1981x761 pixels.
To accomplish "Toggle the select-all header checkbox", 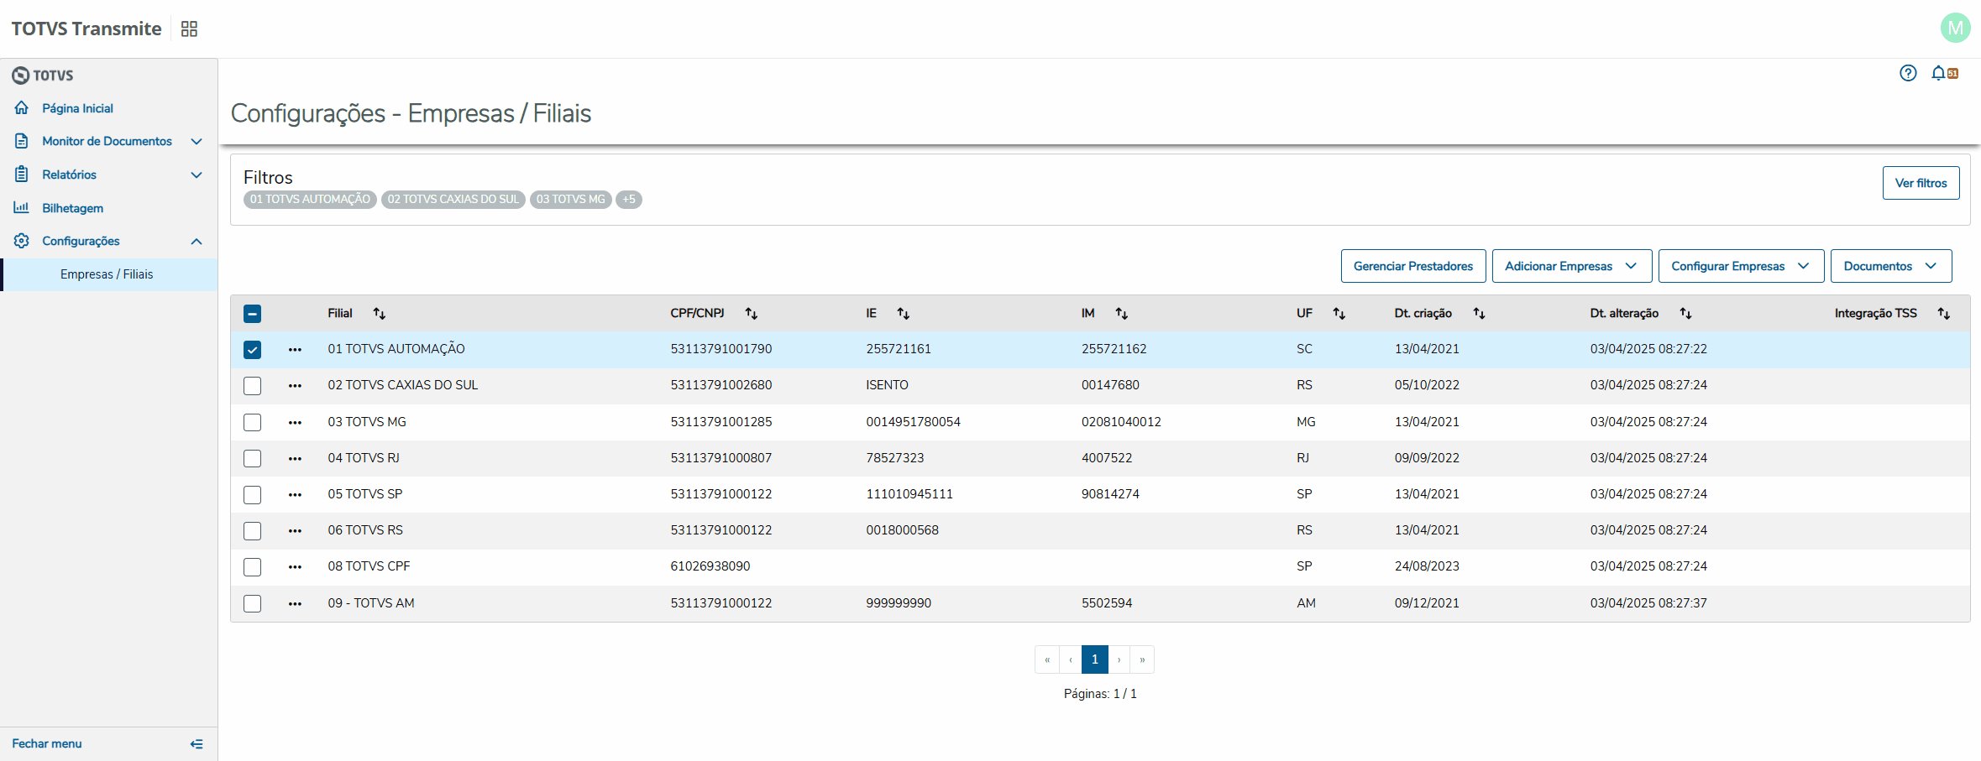I will tap(252, 314).
